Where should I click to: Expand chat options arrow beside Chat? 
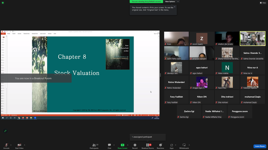pyautogui.click(x=114, y=145)
